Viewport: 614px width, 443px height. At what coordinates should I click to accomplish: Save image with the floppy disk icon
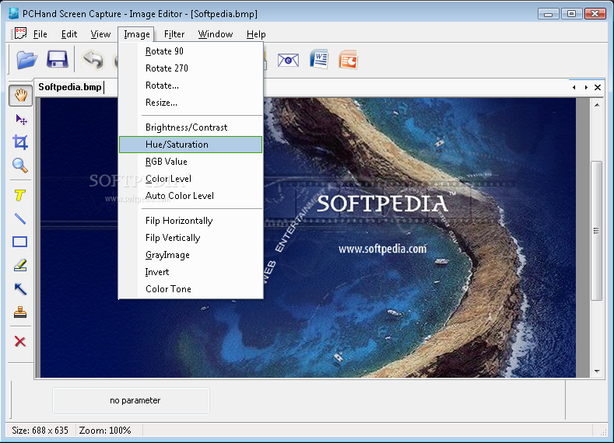click(x=57, y=60)
